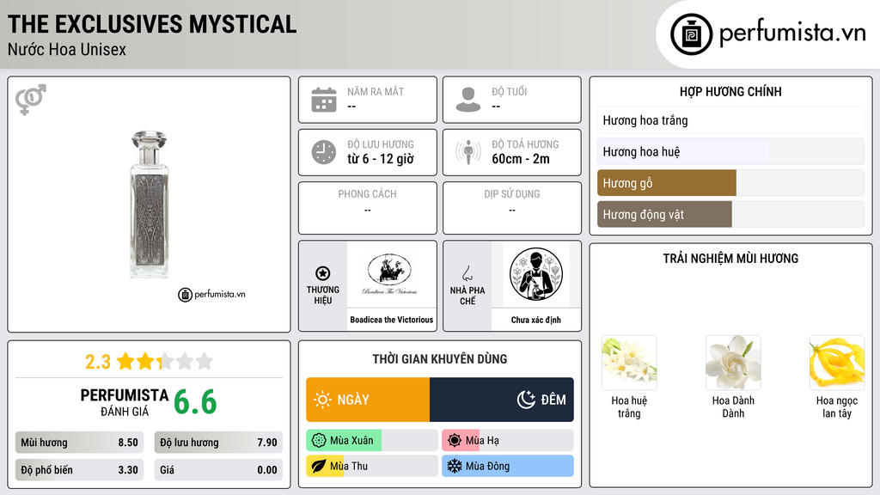Click the Chưa xác định perfumer caption
Image resolution: width=880 pixels, height=495 pixels.
tap(536, 320)
